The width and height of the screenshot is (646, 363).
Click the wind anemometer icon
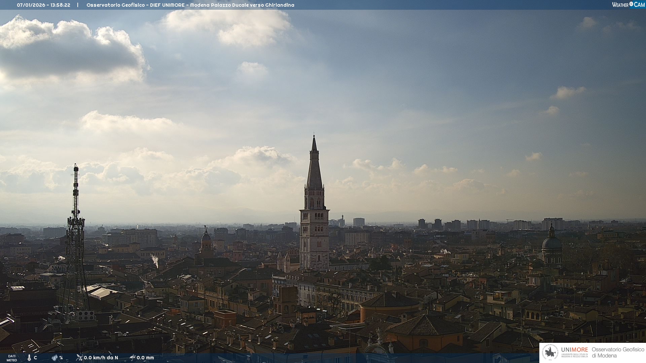[x=79, y=357]
